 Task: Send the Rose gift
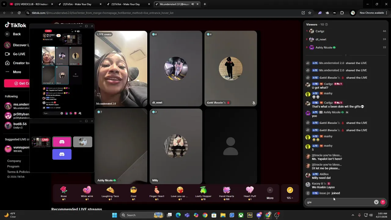[64, 193]
